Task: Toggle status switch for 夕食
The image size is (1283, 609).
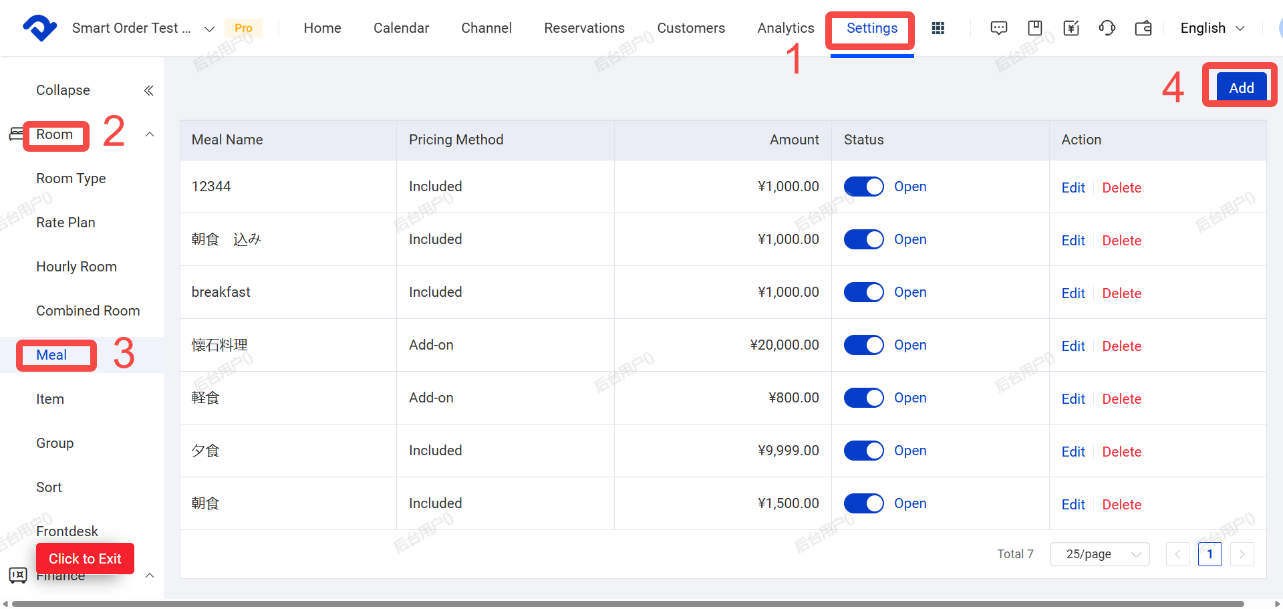Action: [x=864, y=451]
